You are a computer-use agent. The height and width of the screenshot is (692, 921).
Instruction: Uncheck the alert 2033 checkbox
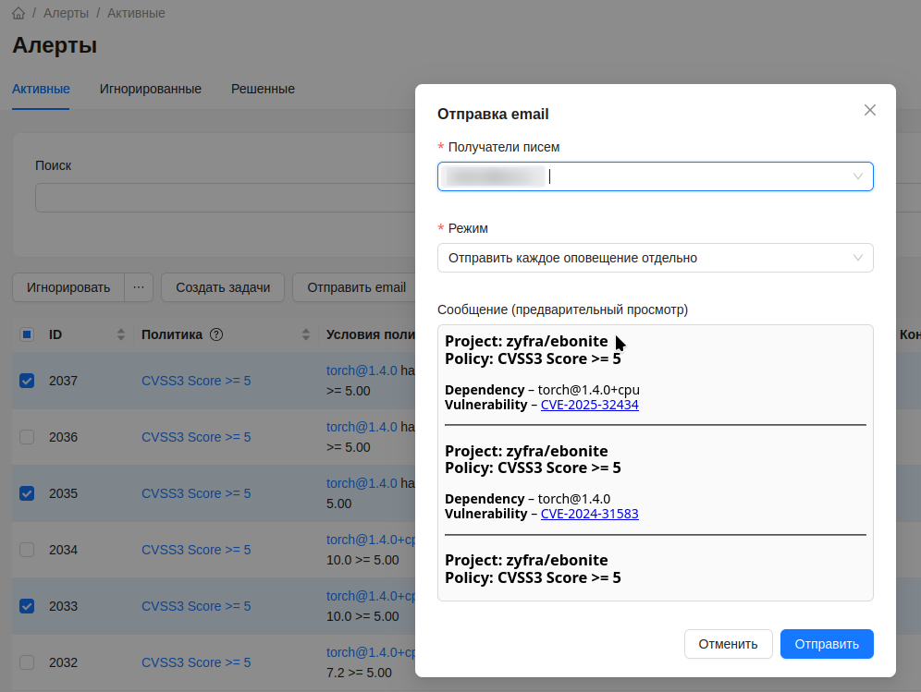27,606
